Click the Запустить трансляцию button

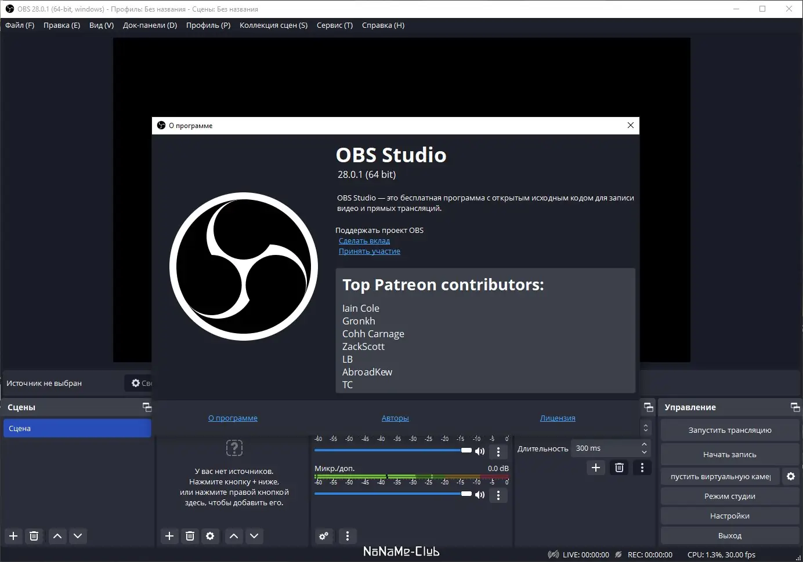point(730,430)
